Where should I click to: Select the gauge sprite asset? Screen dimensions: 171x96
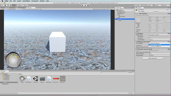(22, 79)
